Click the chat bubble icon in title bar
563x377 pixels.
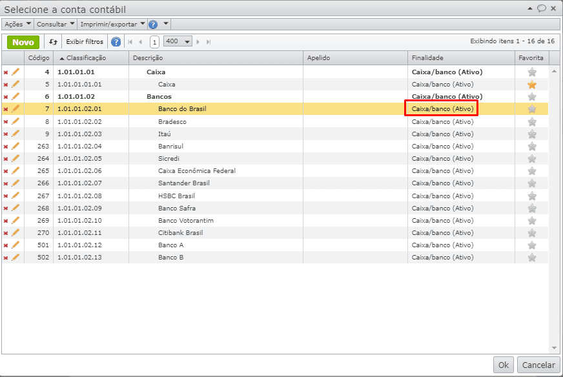click(541, 8)
